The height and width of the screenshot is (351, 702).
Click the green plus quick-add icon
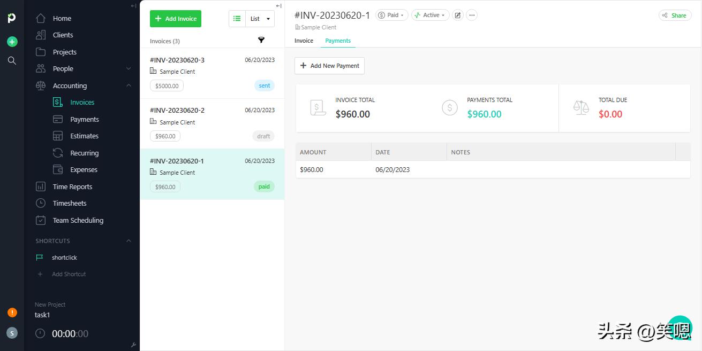tap(12, 42)
